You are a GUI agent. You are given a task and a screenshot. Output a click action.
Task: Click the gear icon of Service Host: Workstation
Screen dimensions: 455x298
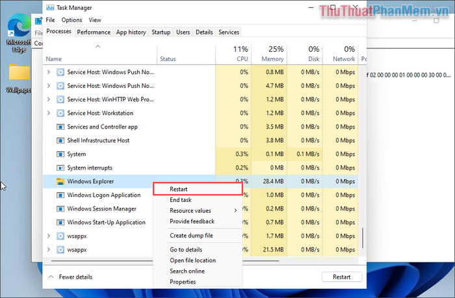[60, 113]
